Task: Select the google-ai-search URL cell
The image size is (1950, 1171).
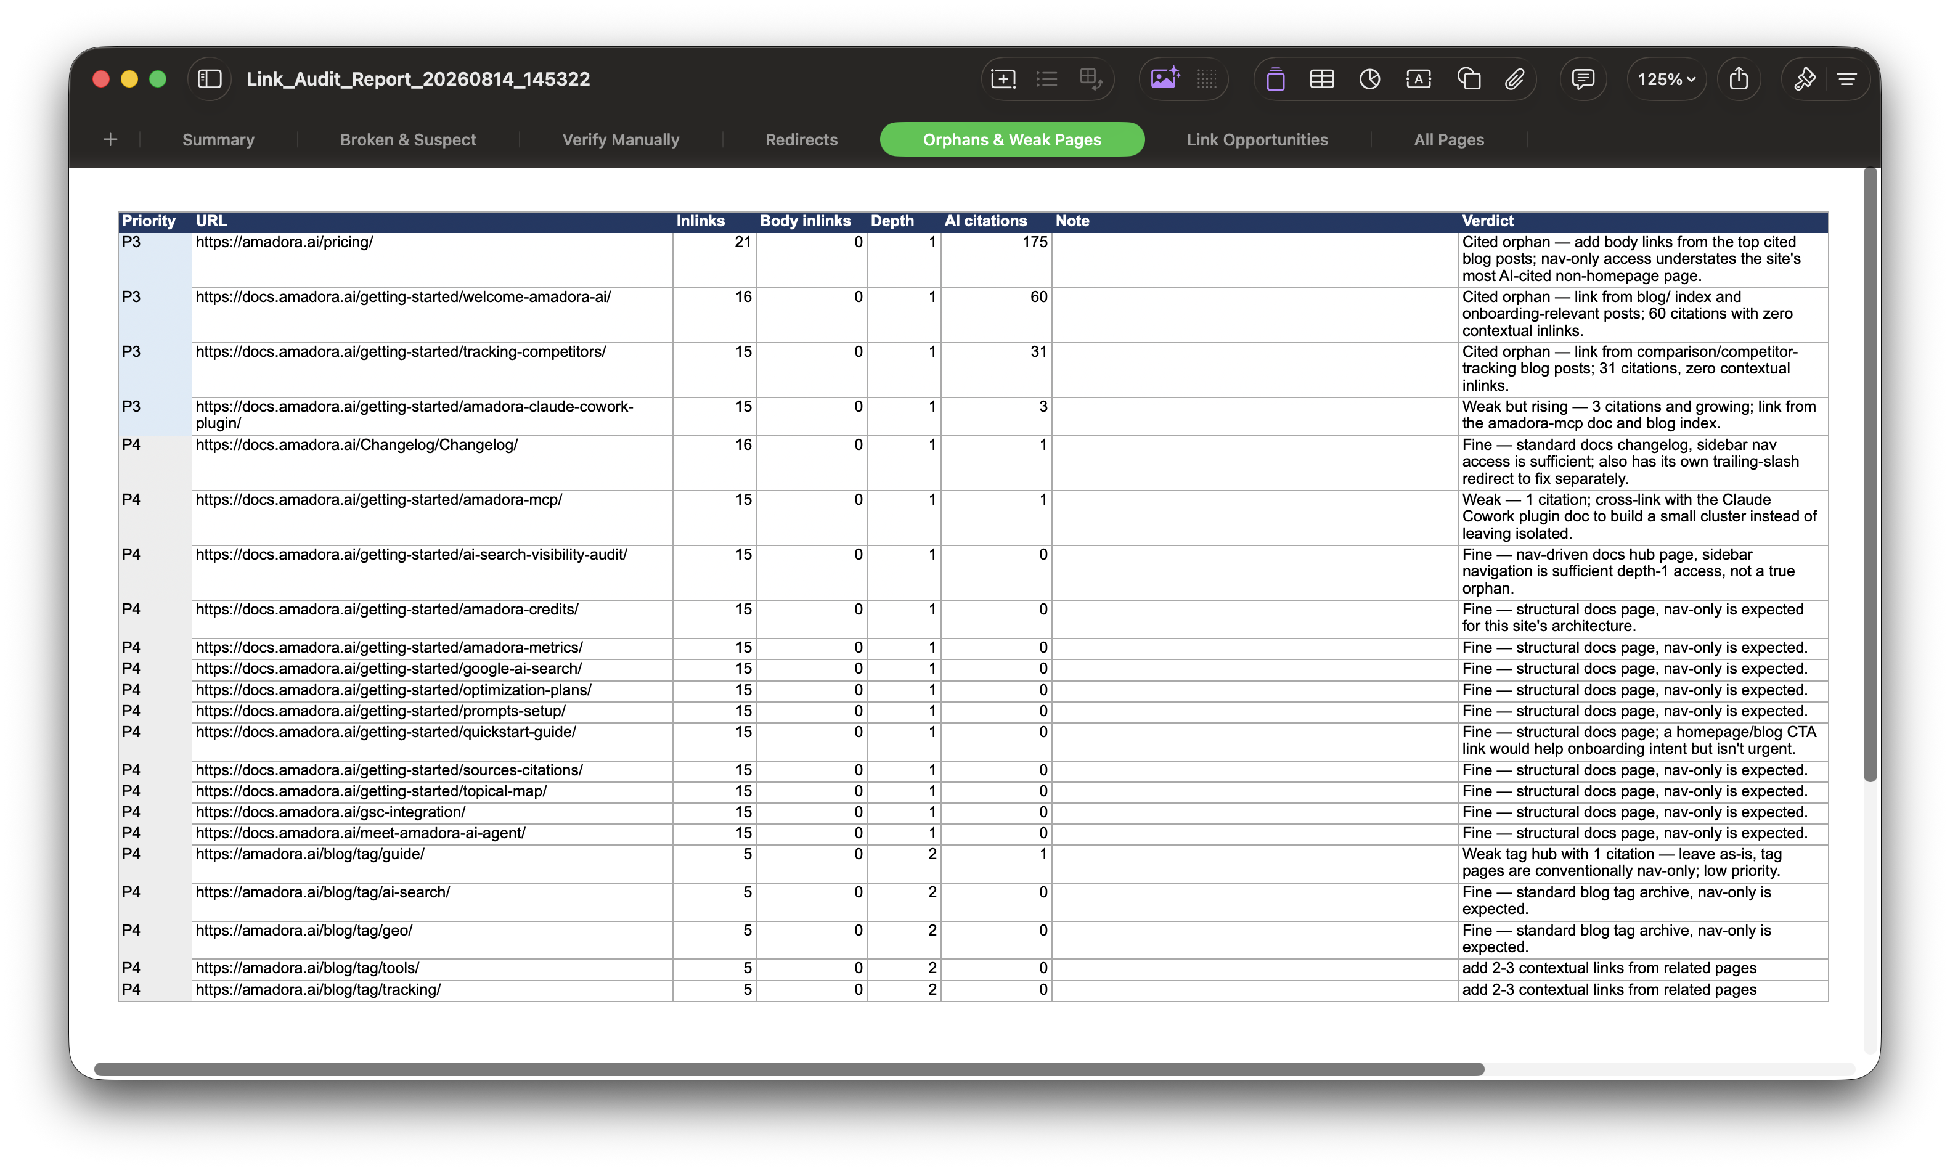Action: (x=432, y=669)
